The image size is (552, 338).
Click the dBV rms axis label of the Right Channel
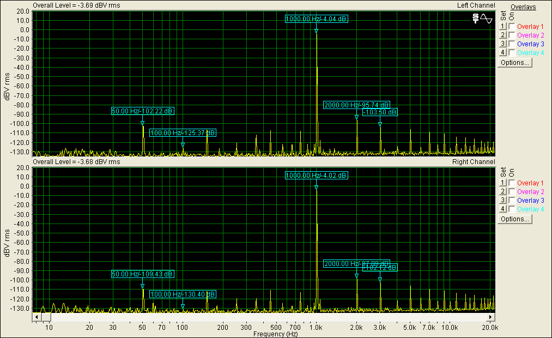coord(7,243)
